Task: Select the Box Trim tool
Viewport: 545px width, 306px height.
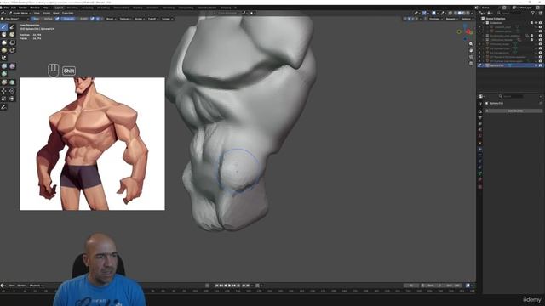Action: pyautogui.click(x=12, y=50)
